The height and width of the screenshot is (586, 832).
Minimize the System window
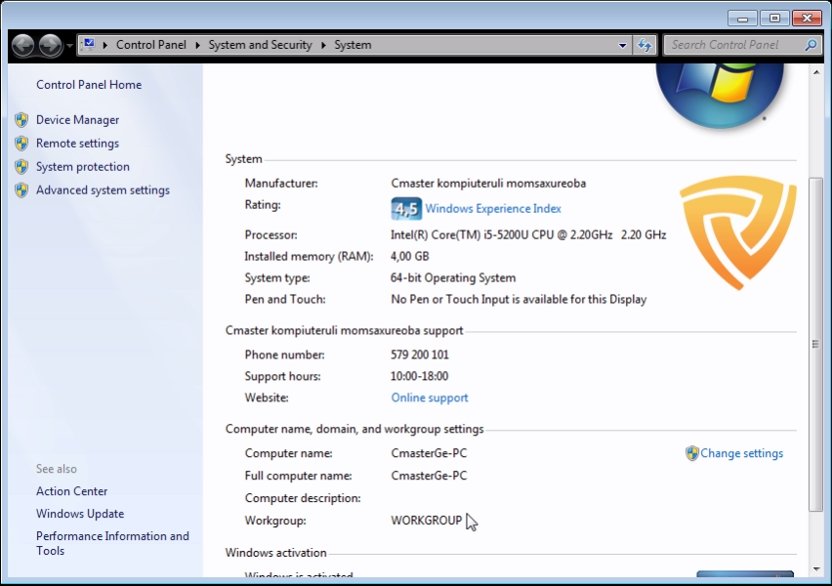click(x=742, y=19)
